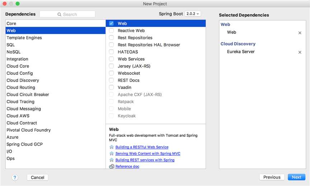Open the Building a RESTful Web Service link
Screen dimensions: 310x186
pyautogui.click(x=142, y=147)
